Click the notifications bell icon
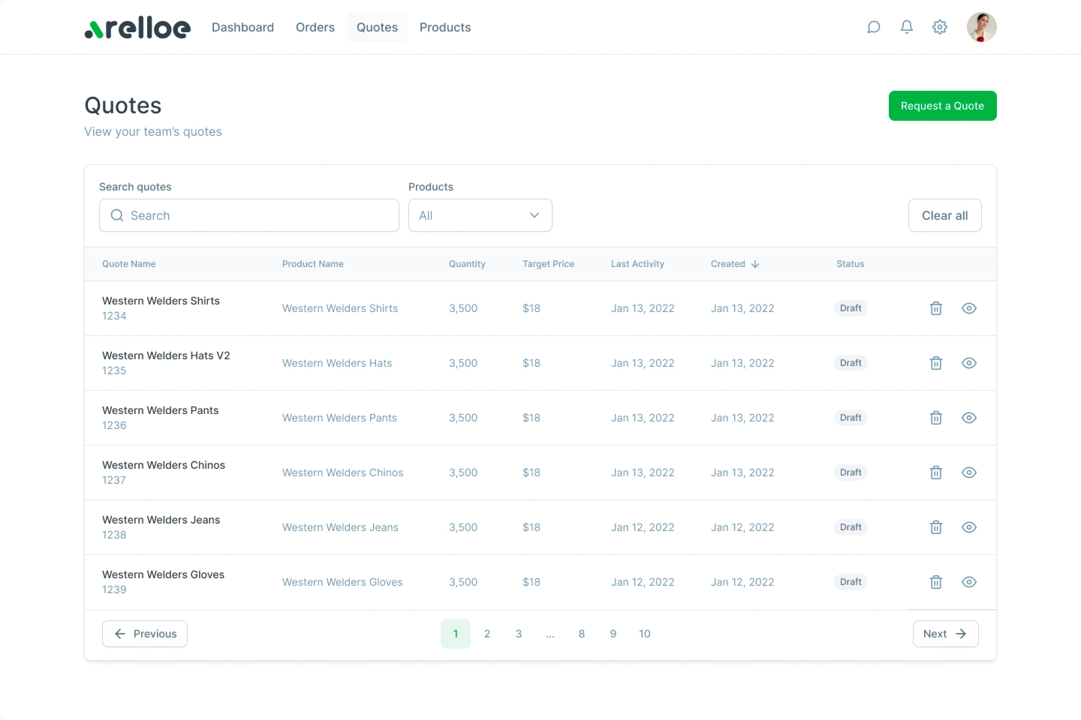The height and width of the screenshot is (720, 1081). [906, 27]
